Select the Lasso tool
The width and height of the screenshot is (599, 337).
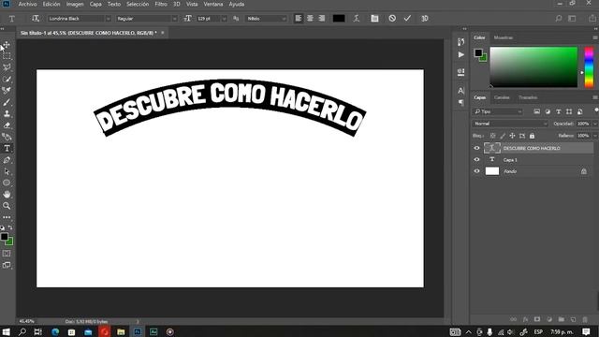tap(7, 67)
